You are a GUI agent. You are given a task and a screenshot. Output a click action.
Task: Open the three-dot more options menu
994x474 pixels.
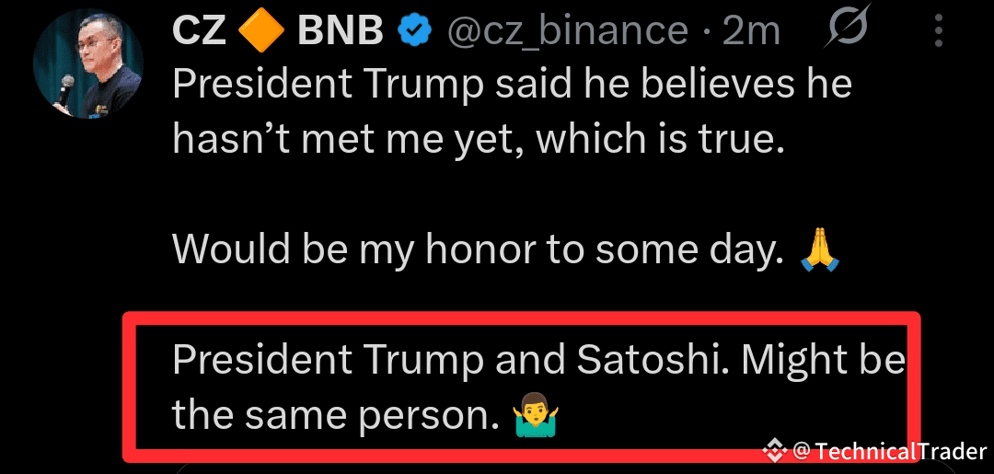(939, 33)
